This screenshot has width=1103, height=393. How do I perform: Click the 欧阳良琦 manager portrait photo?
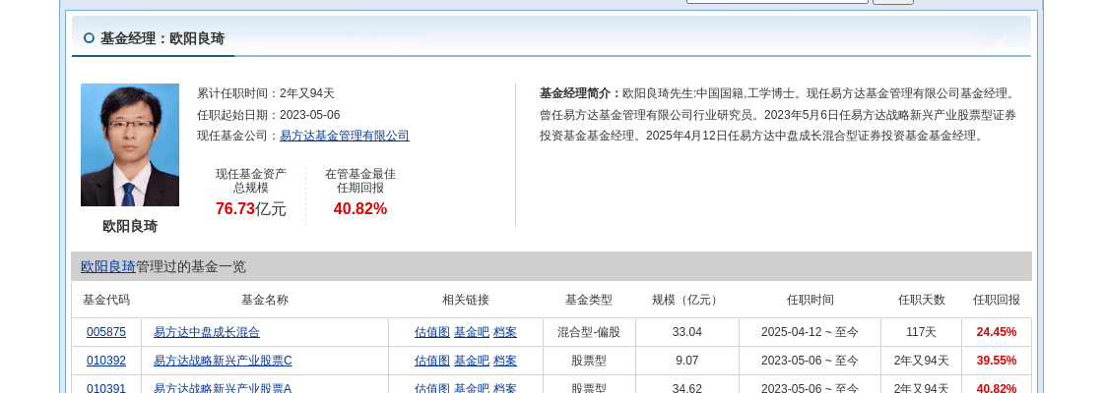tap(130, 145)
